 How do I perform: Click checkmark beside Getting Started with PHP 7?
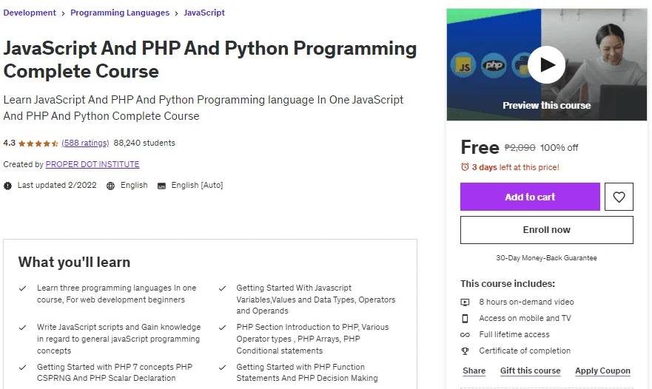tap(22, 368)
